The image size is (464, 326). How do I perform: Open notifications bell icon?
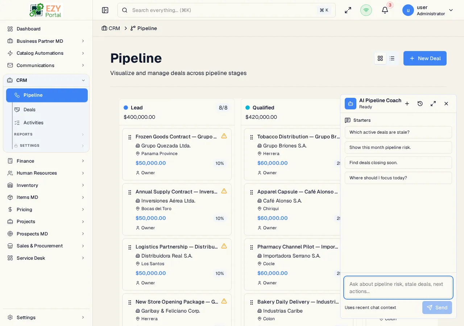(x=385, y=10)
